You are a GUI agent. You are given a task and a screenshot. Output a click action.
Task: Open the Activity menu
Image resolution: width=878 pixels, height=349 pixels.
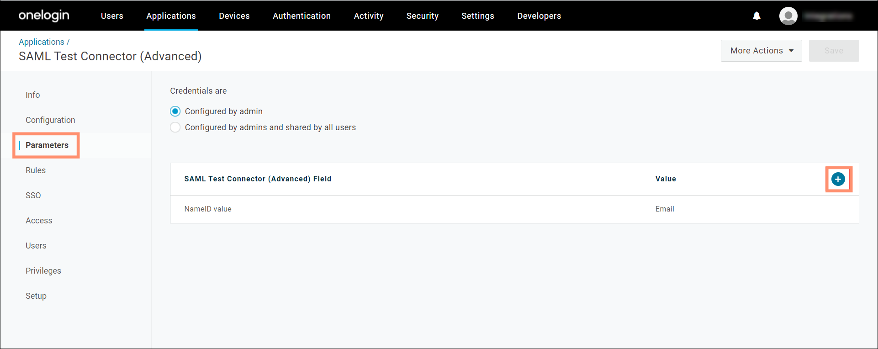point(368,16)
